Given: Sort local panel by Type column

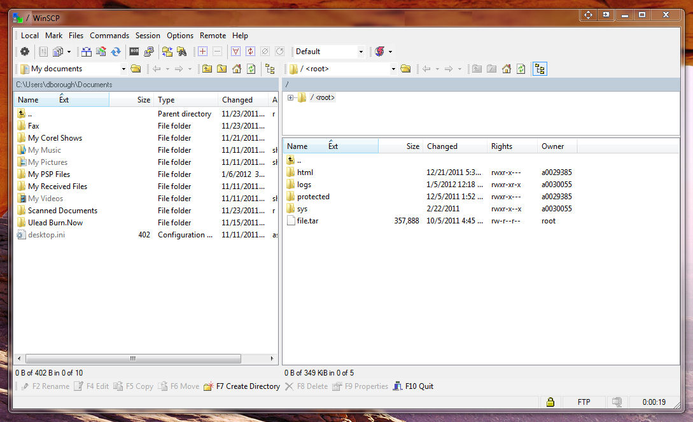Looking at the screenshot, I should pos(186,100).
